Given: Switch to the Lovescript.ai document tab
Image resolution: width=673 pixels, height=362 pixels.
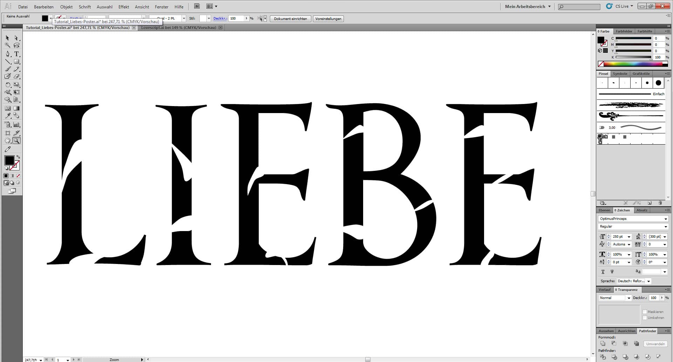Looking at the screenshot, I should coord(178,27).
